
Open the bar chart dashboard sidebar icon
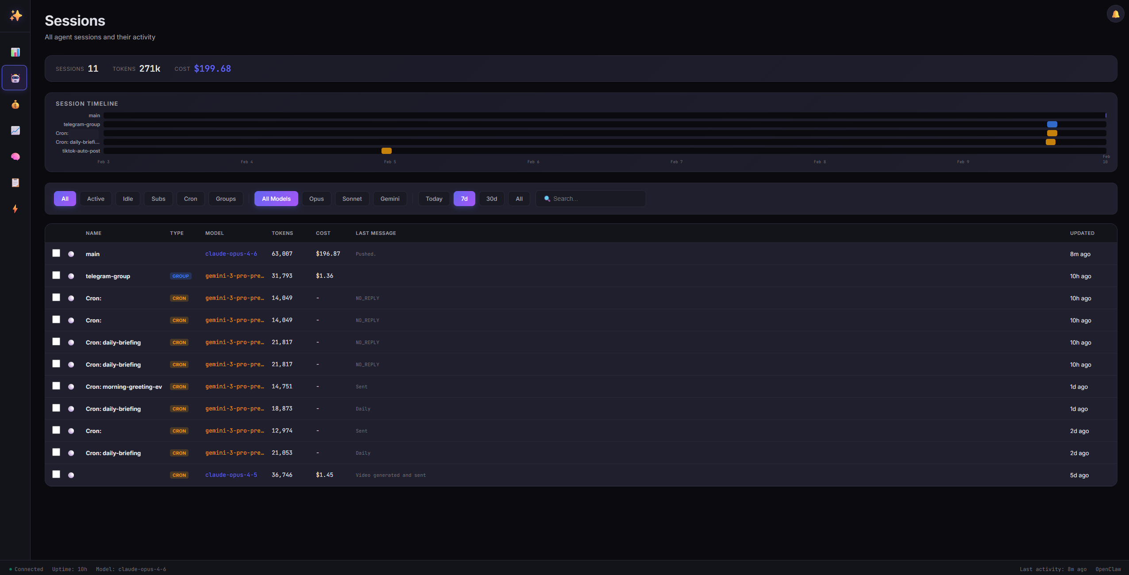point(15,52)
